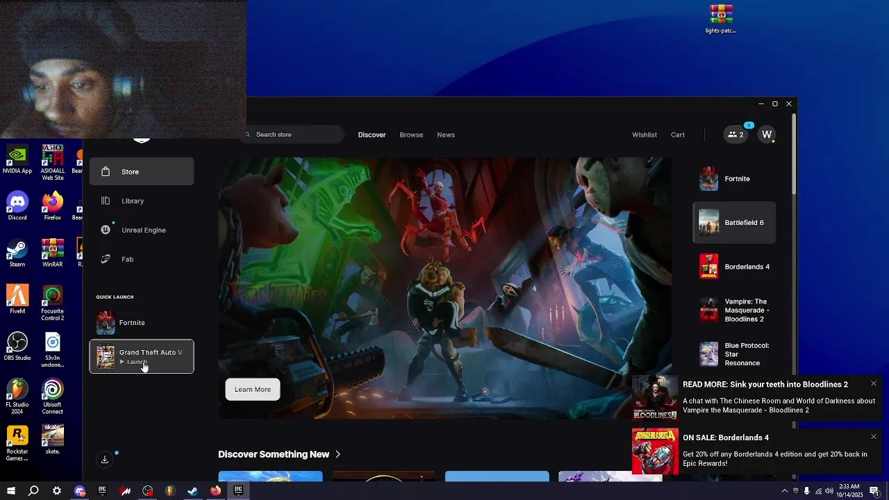Expand Discover Something New chevron
The width and height of the screenshot is (889, 500).
[338, 454]
